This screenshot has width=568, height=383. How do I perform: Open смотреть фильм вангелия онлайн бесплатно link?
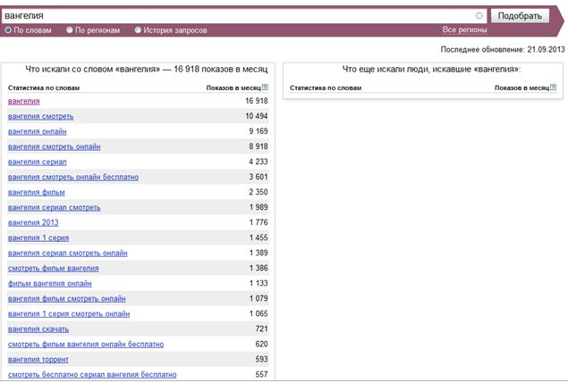point(86,345)
